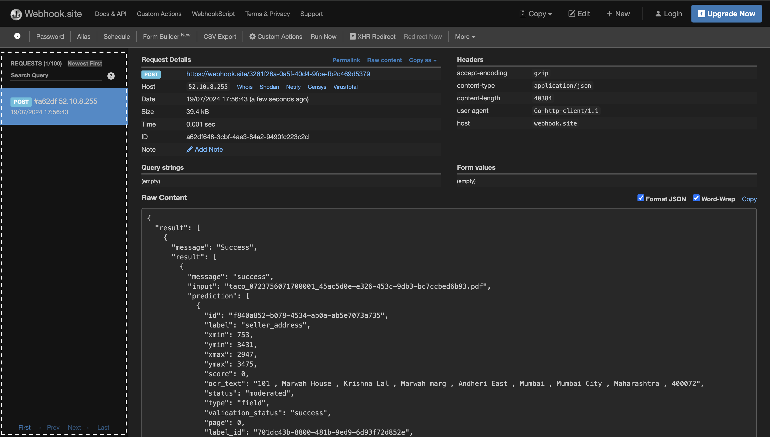Click the host IP 52.10.8.255 value
The width and height of the screenshot is (770, 437).
[208, 87]
